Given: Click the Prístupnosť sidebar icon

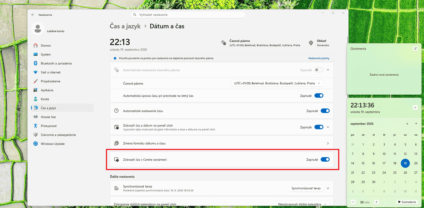Looking at the screenshot, I should [36, 126].
